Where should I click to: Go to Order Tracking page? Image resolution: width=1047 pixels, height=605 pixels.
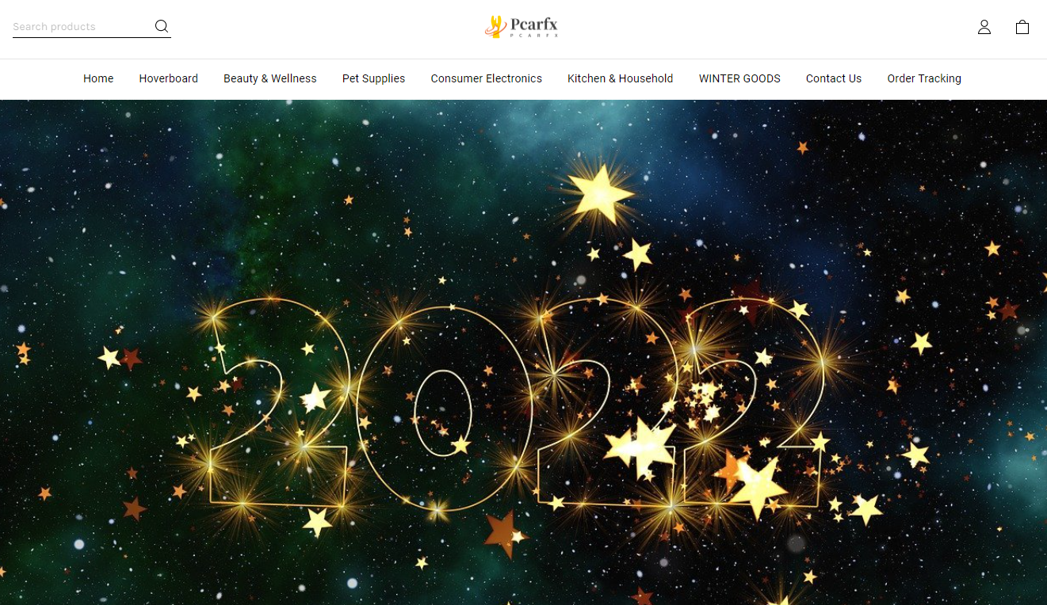point(924,78)
